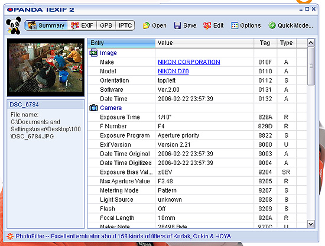Image resolution: width=325 pixels, height=246 pixels.
Task: Click the PhotoFilter promotion link
Action: click(x=123, y=237)
